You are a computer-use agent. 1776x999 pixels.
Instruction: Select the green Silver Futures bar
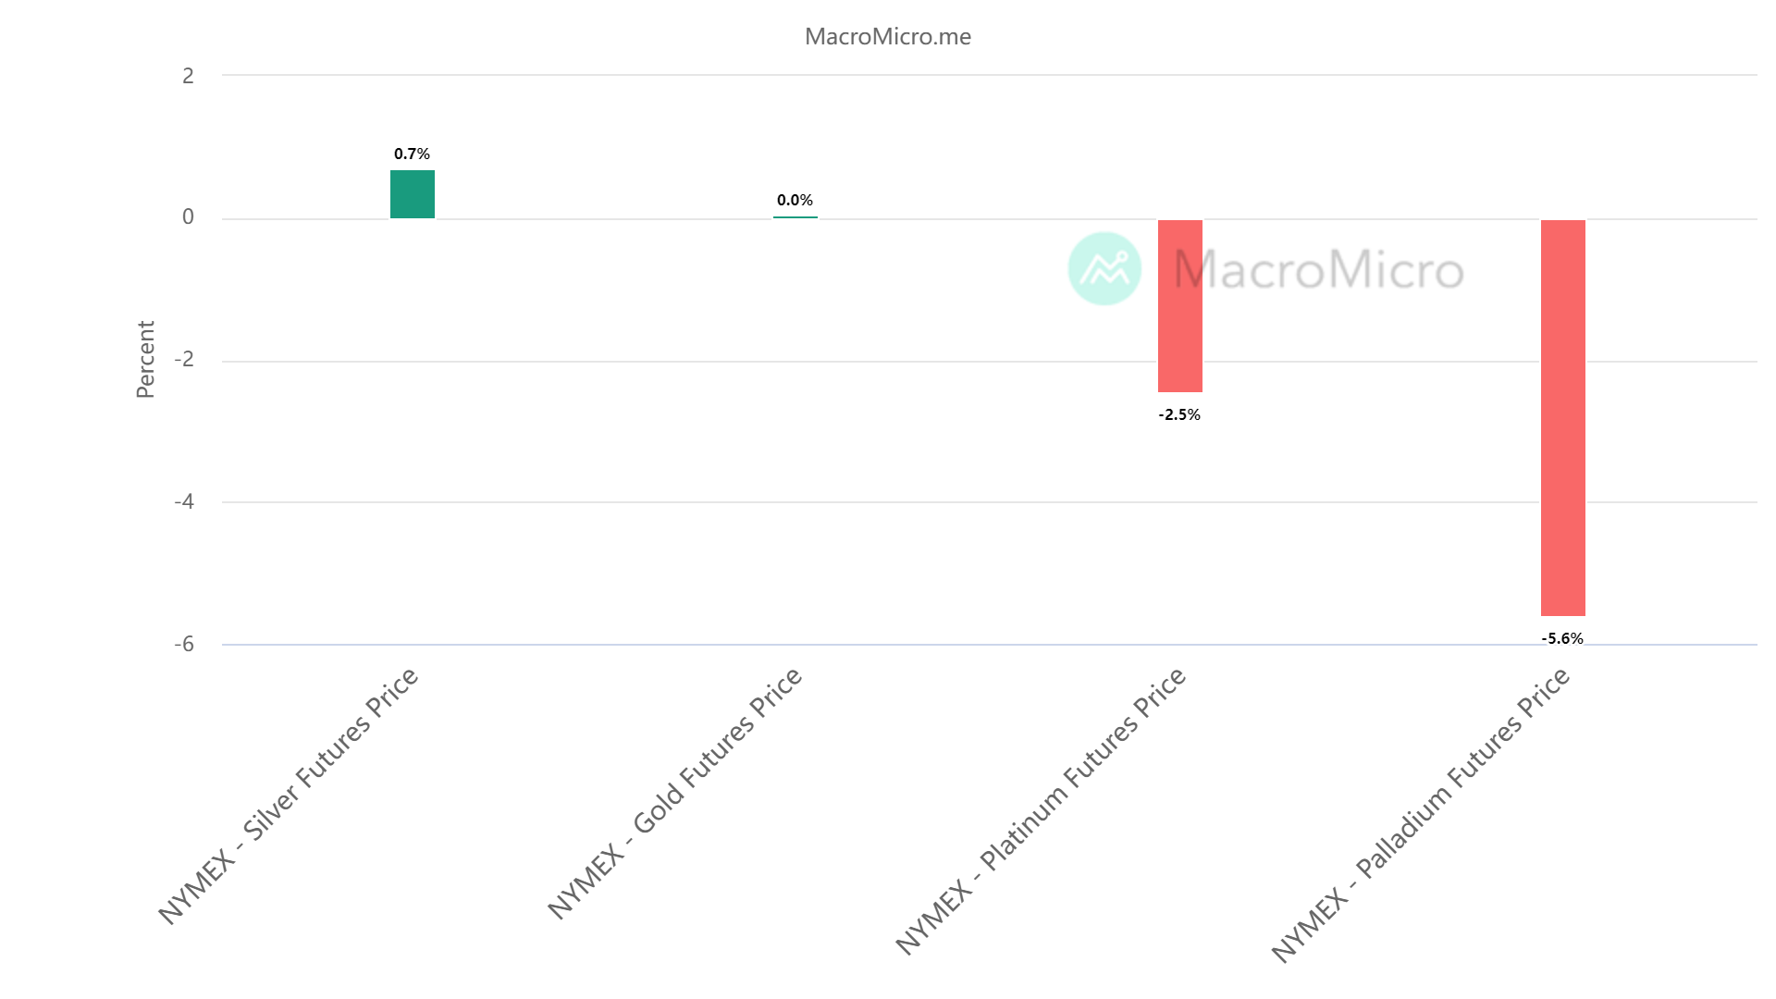[x=413, y=194]
